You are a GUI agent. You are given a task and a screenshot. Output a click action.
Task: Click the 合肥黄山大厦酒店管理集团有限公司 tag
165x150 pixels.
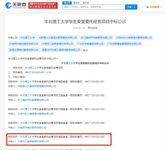pos(58,38)
